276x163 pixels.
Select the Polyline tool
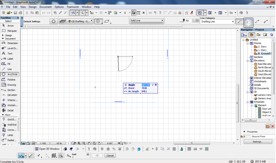(10, 80)
